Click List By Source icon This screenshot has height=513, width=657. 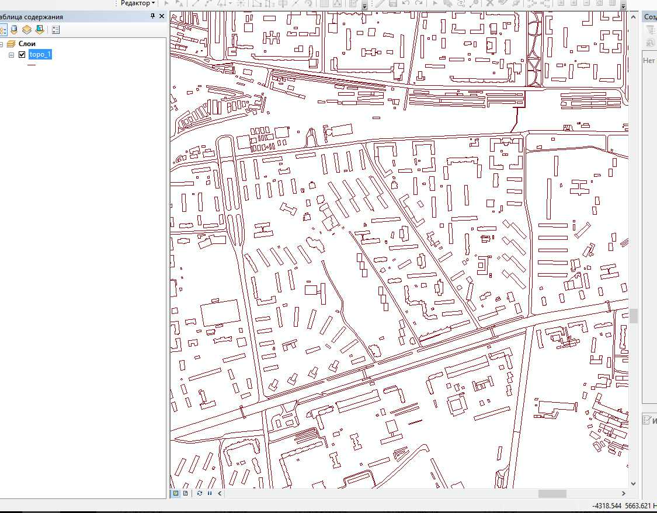14,30
